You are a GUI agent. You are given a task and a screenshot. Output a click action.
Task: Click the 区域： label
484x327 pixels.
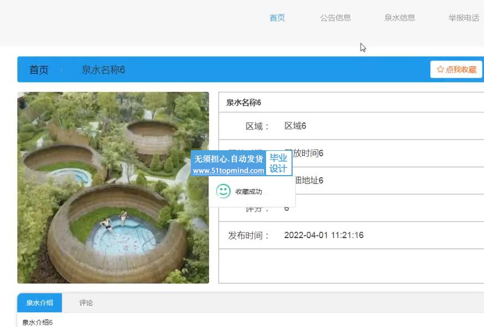(257, 126)
